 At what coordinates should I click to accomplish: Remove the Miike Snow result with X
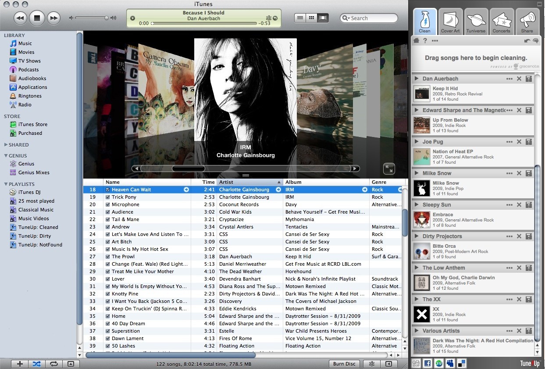(x=519, y=173)
